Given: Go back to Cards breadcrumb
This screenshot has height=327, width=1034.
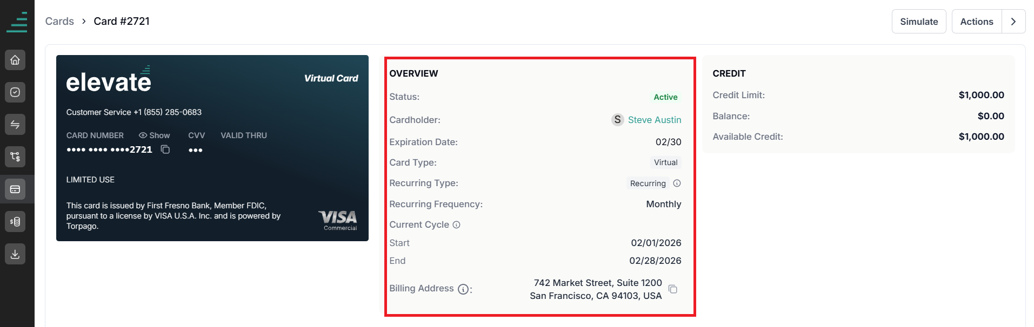Looking at the screenshot, I should [x=59, y=21].
